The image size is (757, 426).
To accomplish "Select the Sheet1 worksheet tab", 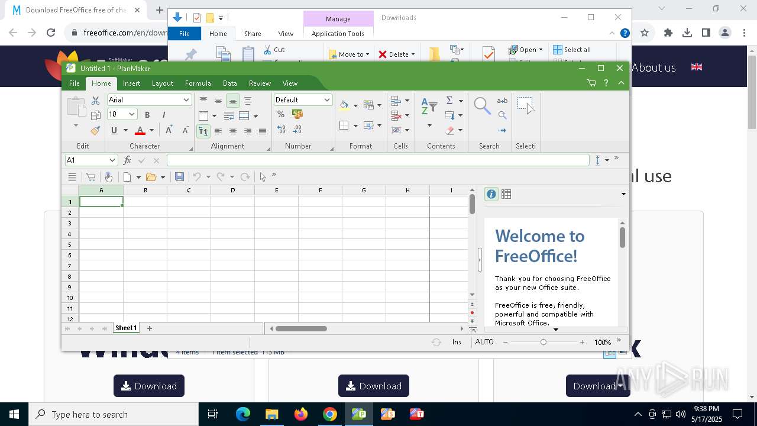I will (126, 328).
